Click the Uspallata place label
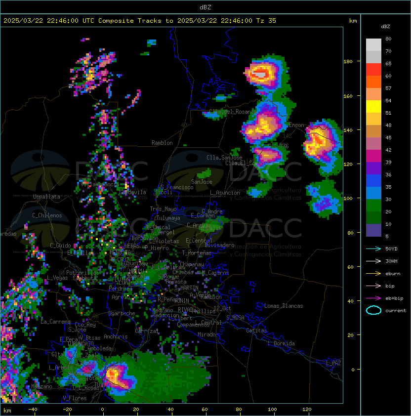Viewport: 411px width, 416px height. coord(46,197)
